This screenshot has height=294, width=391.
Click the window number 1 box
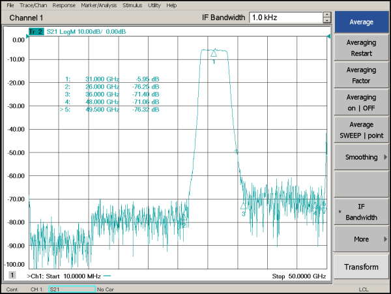point(12,275)
